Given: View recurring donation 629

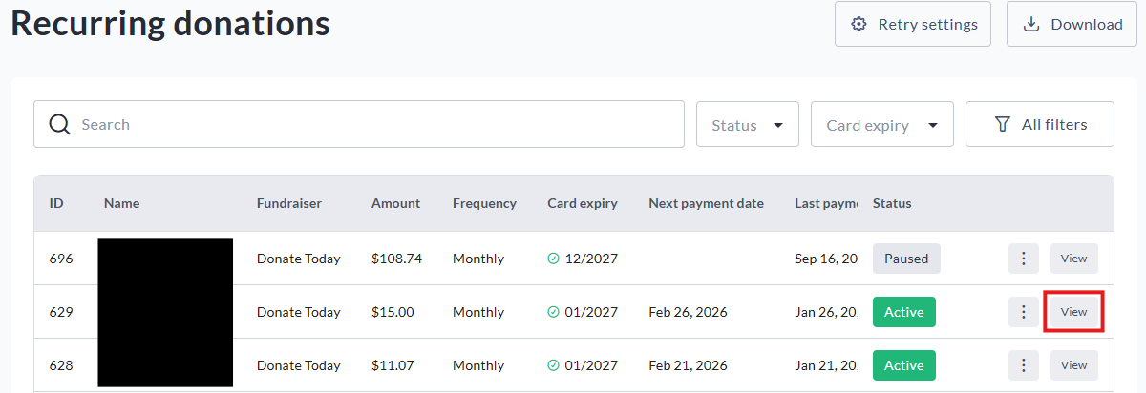Looking at the screenshot, I should (1073, 312).
